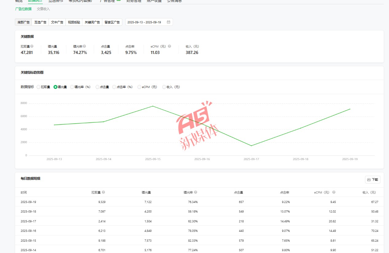Click help icon in 曝光率 table header
The height and width of the screenshot is (253, 389).
pos(195,192)
